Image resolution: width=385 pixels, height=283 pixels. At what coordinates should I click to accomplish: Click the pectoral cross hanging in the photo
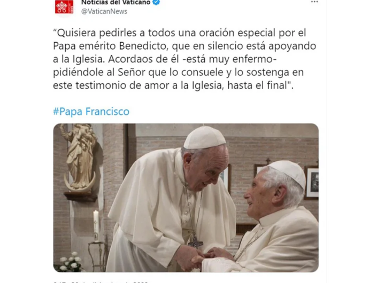pyautogui.click(x=196, y=240)
